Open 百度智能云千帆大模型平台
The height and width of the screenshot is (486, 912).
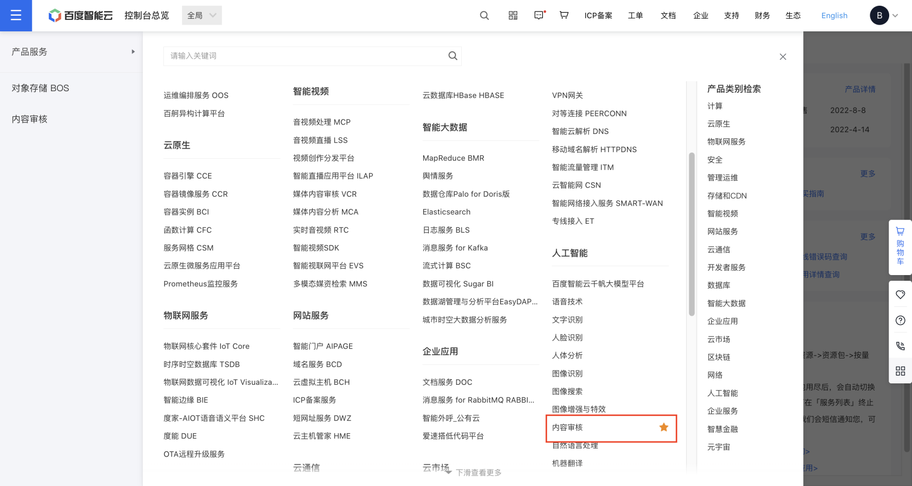tap(598, 284)
